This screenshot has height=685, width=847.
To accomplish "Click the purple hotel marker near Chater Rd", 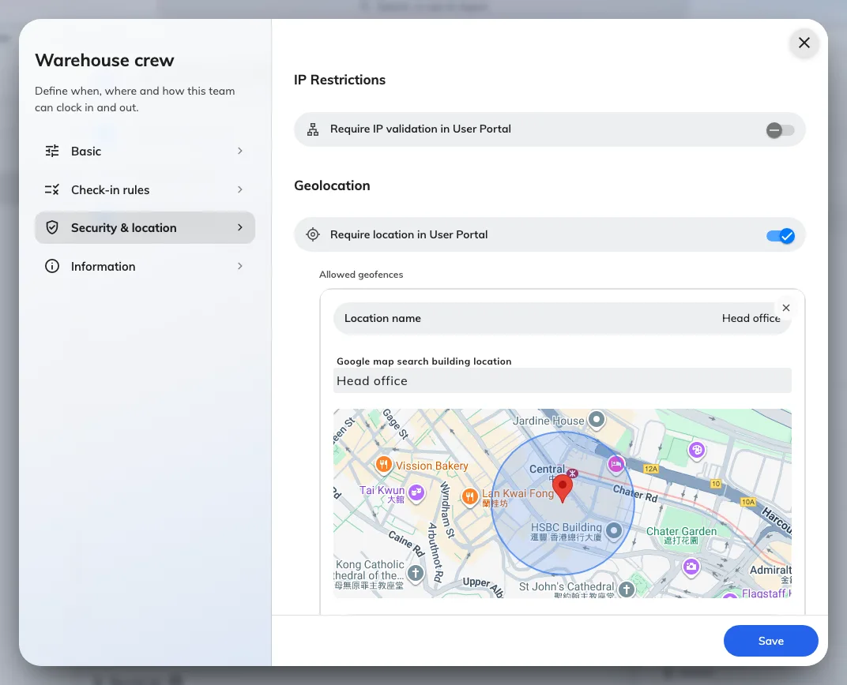I will coord(615,464).
